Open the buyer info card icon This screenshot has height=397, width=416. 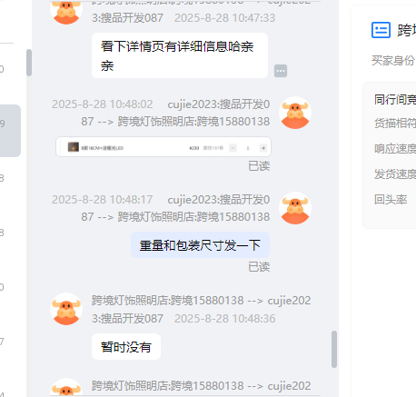[381, 30]
